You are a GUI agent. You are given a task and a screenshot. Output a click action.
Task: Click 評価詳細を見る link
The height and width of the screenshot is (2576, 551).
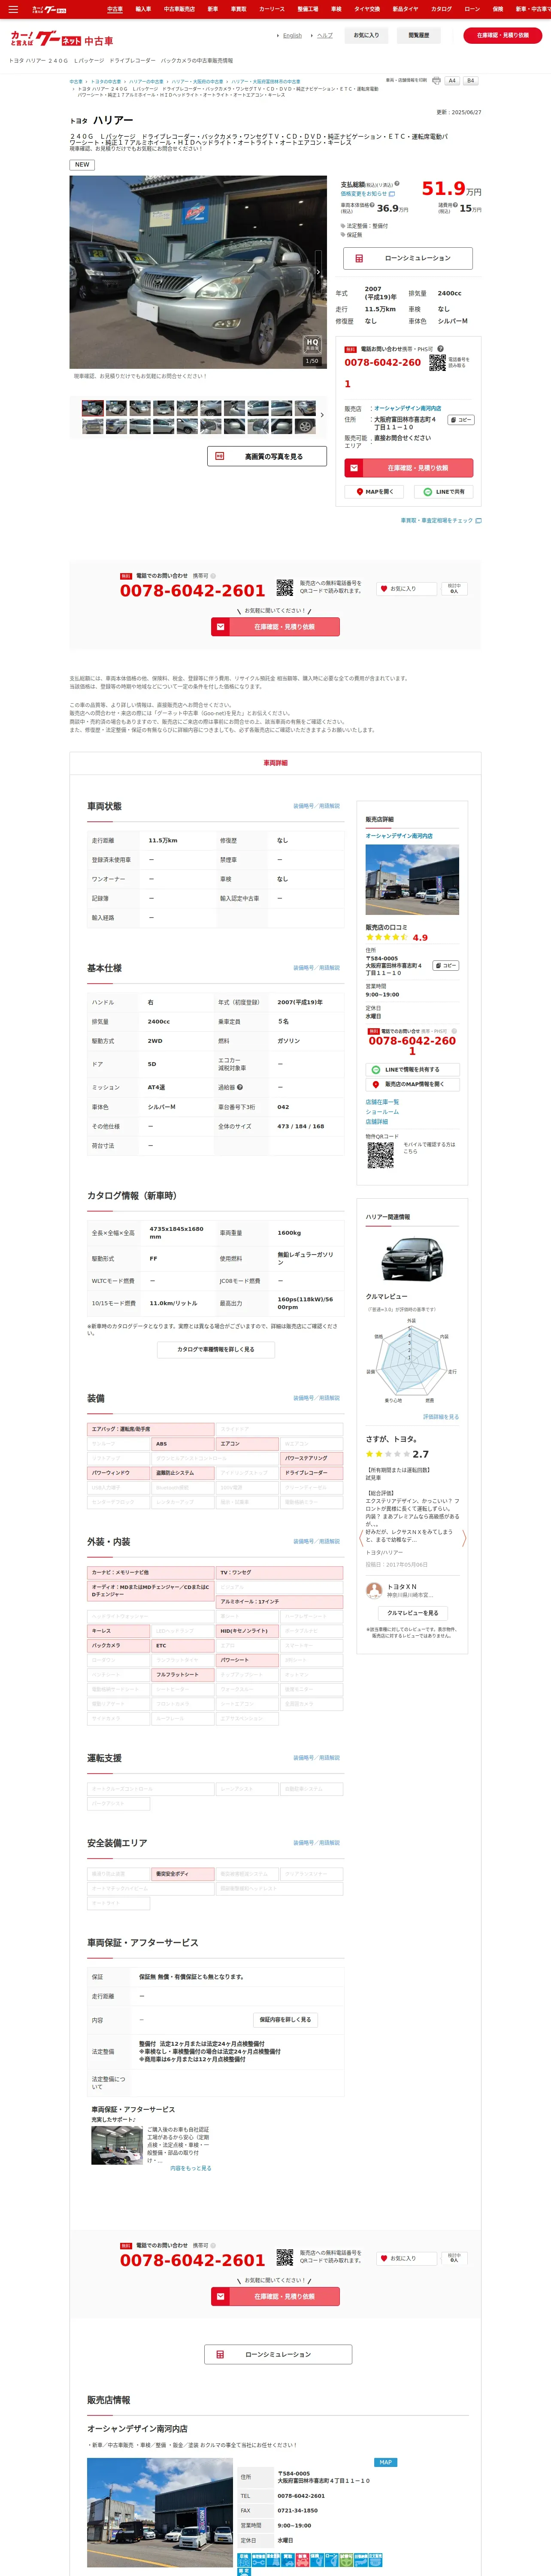point(441,1417)
